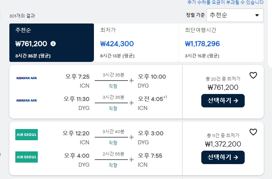Click the 총 11건 중 최저가 label
The image size is (272, 179).
point(223,135)
